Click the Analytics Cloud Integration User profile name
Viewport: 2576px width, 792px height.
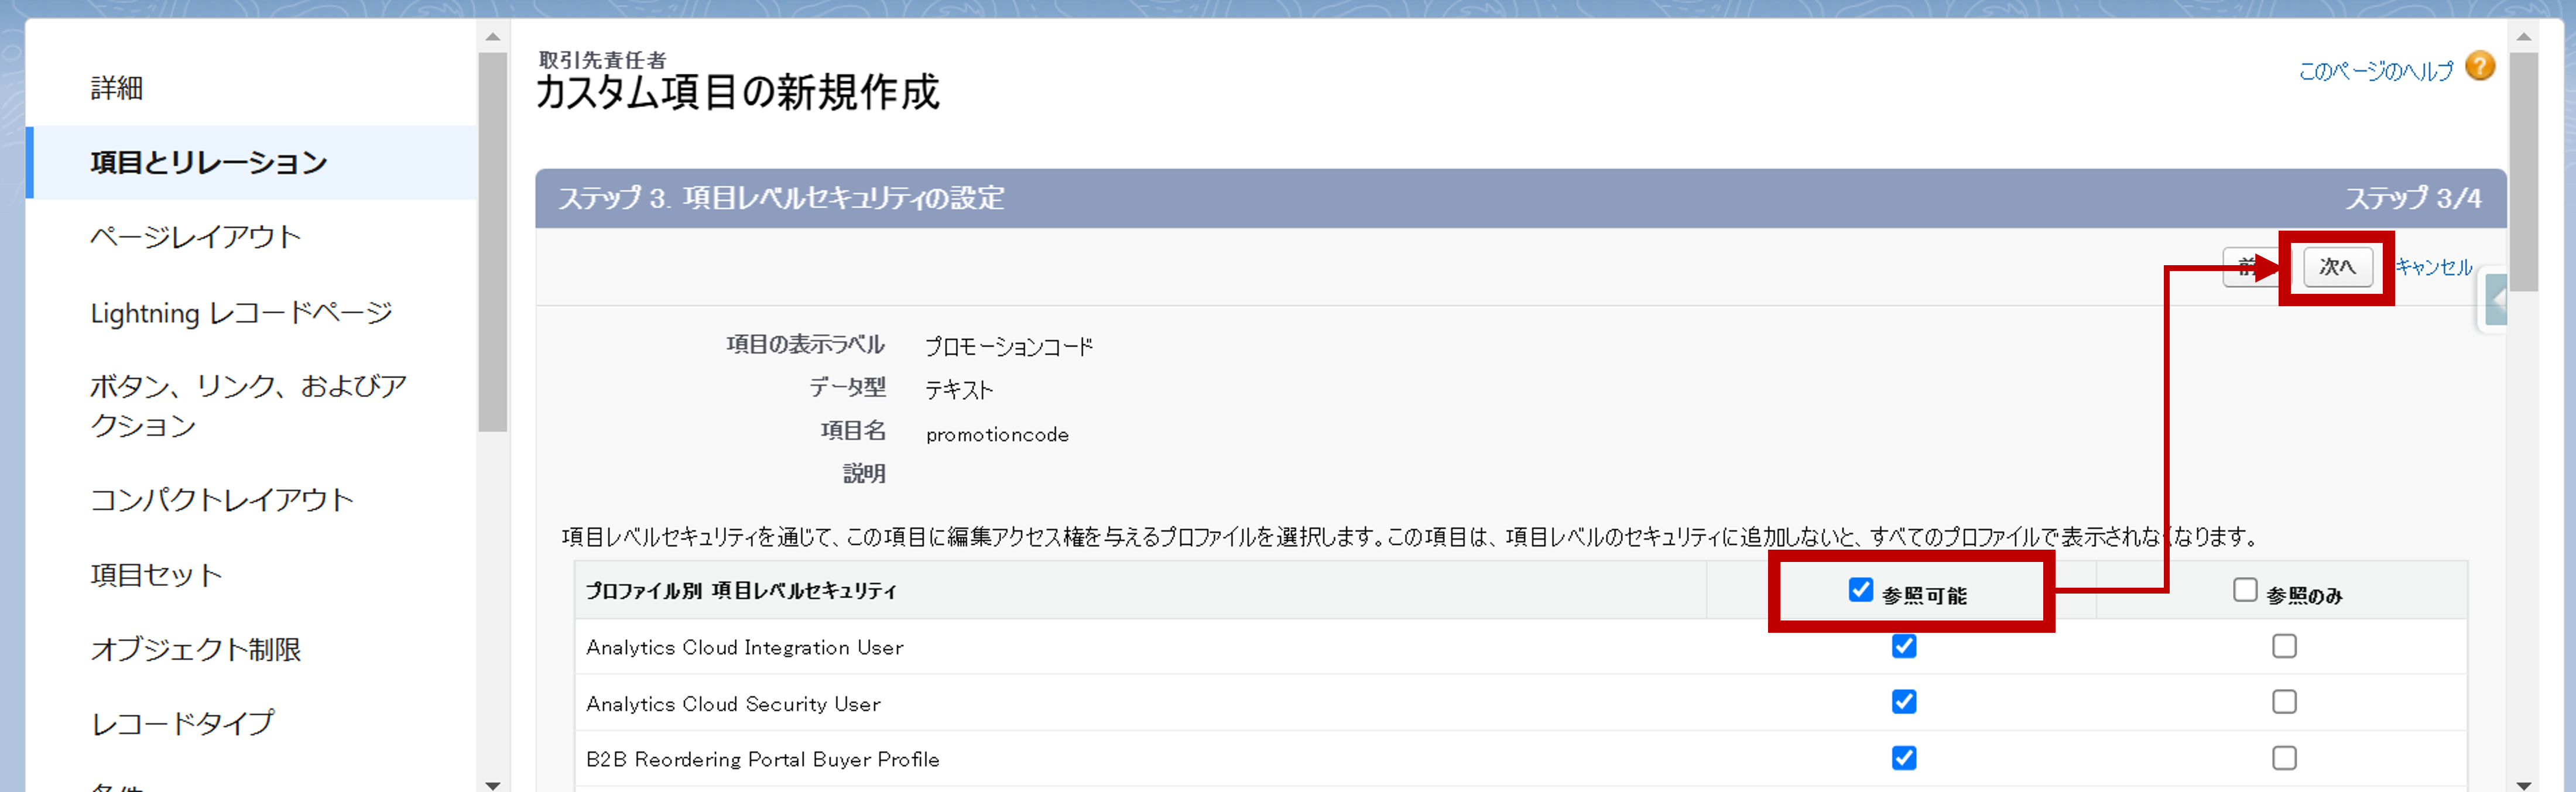744,647
